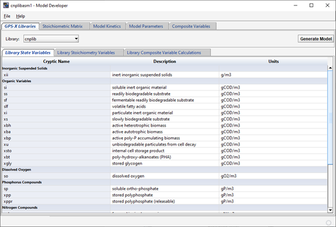Select the si cryptic name cell

[56, 87]
